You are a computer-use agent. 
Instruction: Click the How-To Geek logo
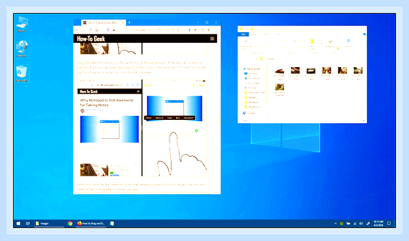coord(91,39)
